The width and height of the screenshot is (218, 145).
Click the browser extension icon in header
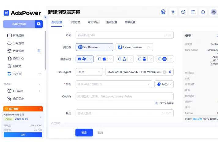click(163, 12)
